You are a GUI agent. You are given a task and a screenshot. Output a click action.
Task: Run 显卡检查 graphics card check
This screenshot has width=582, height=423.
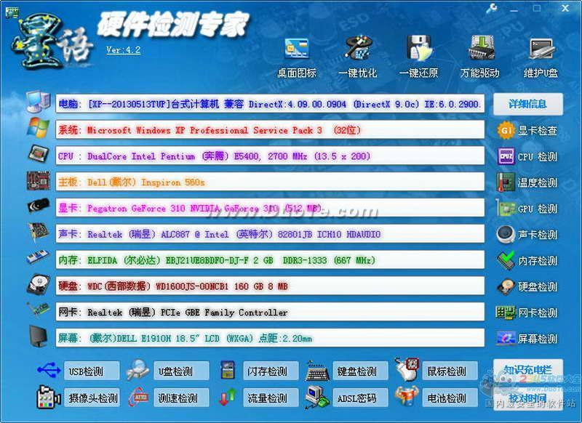point(527,131)
